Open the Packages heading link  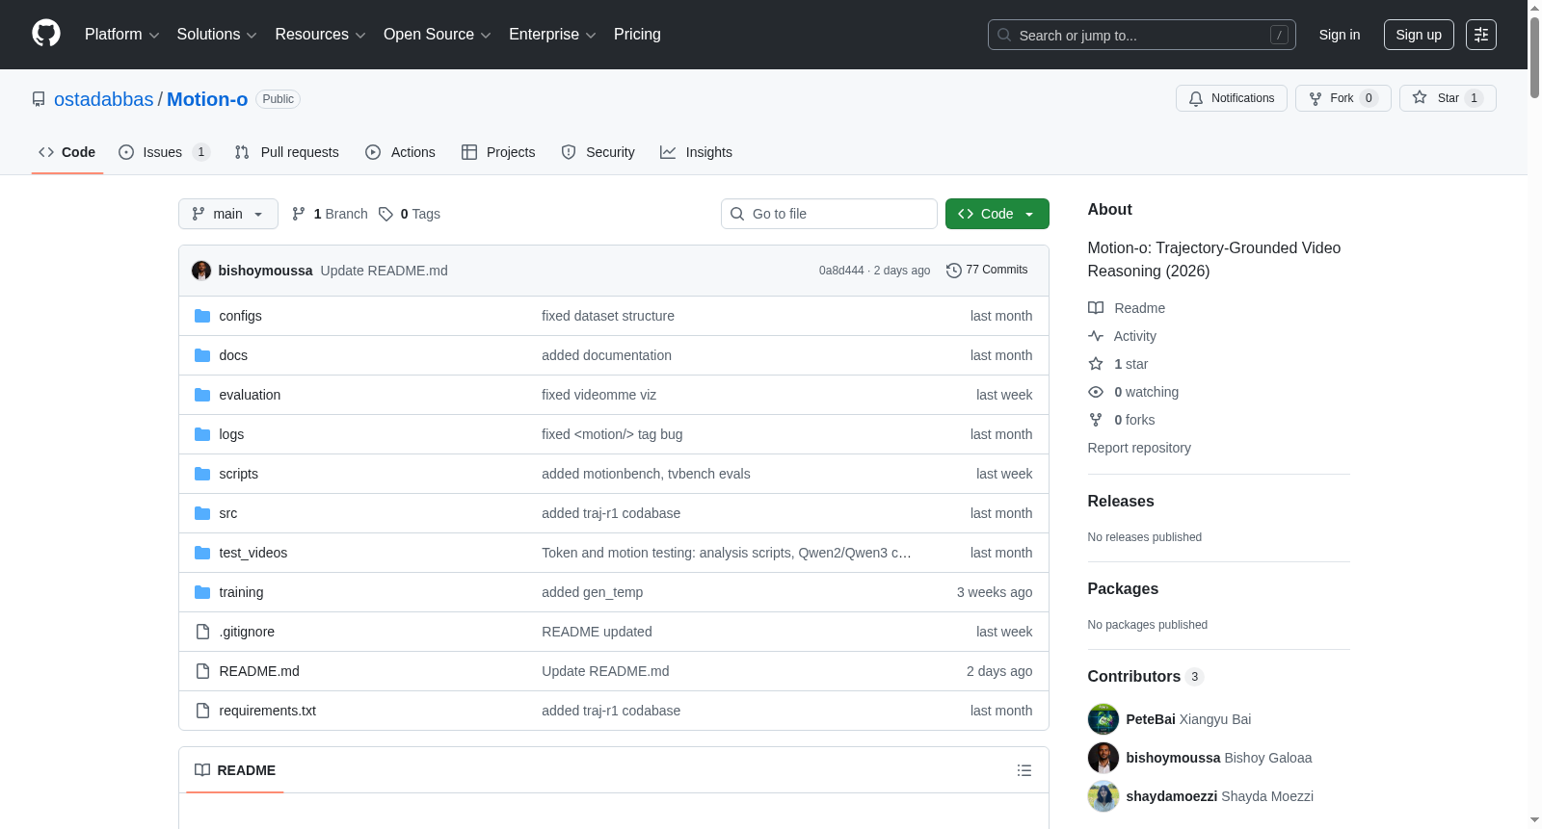point(1123,589)
